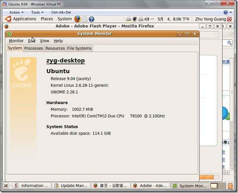Image resolution: width=238 pixels, height=193 pixels.
Task: Switch to the Processes tab
Action: [x=34, y=48]
